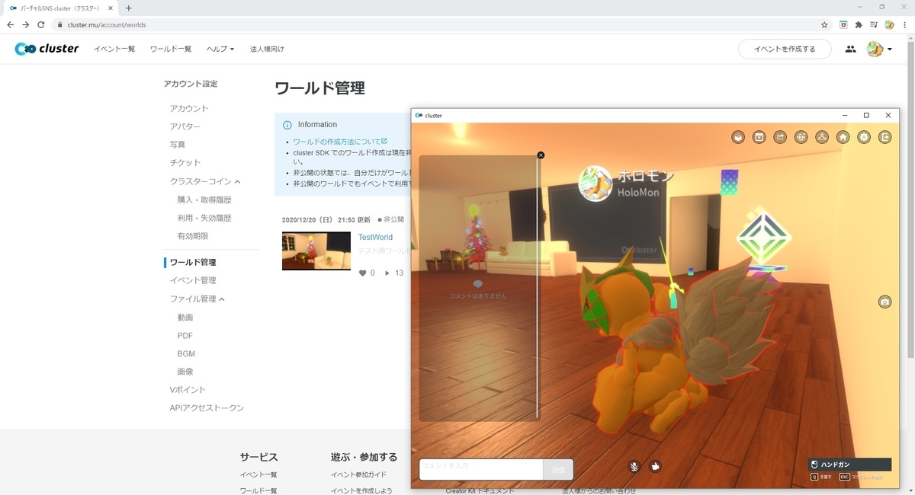The width and height of the screenshot is (915, 495).
Task: Open the ワールド一覧 header menu
Action: [171, 49]
